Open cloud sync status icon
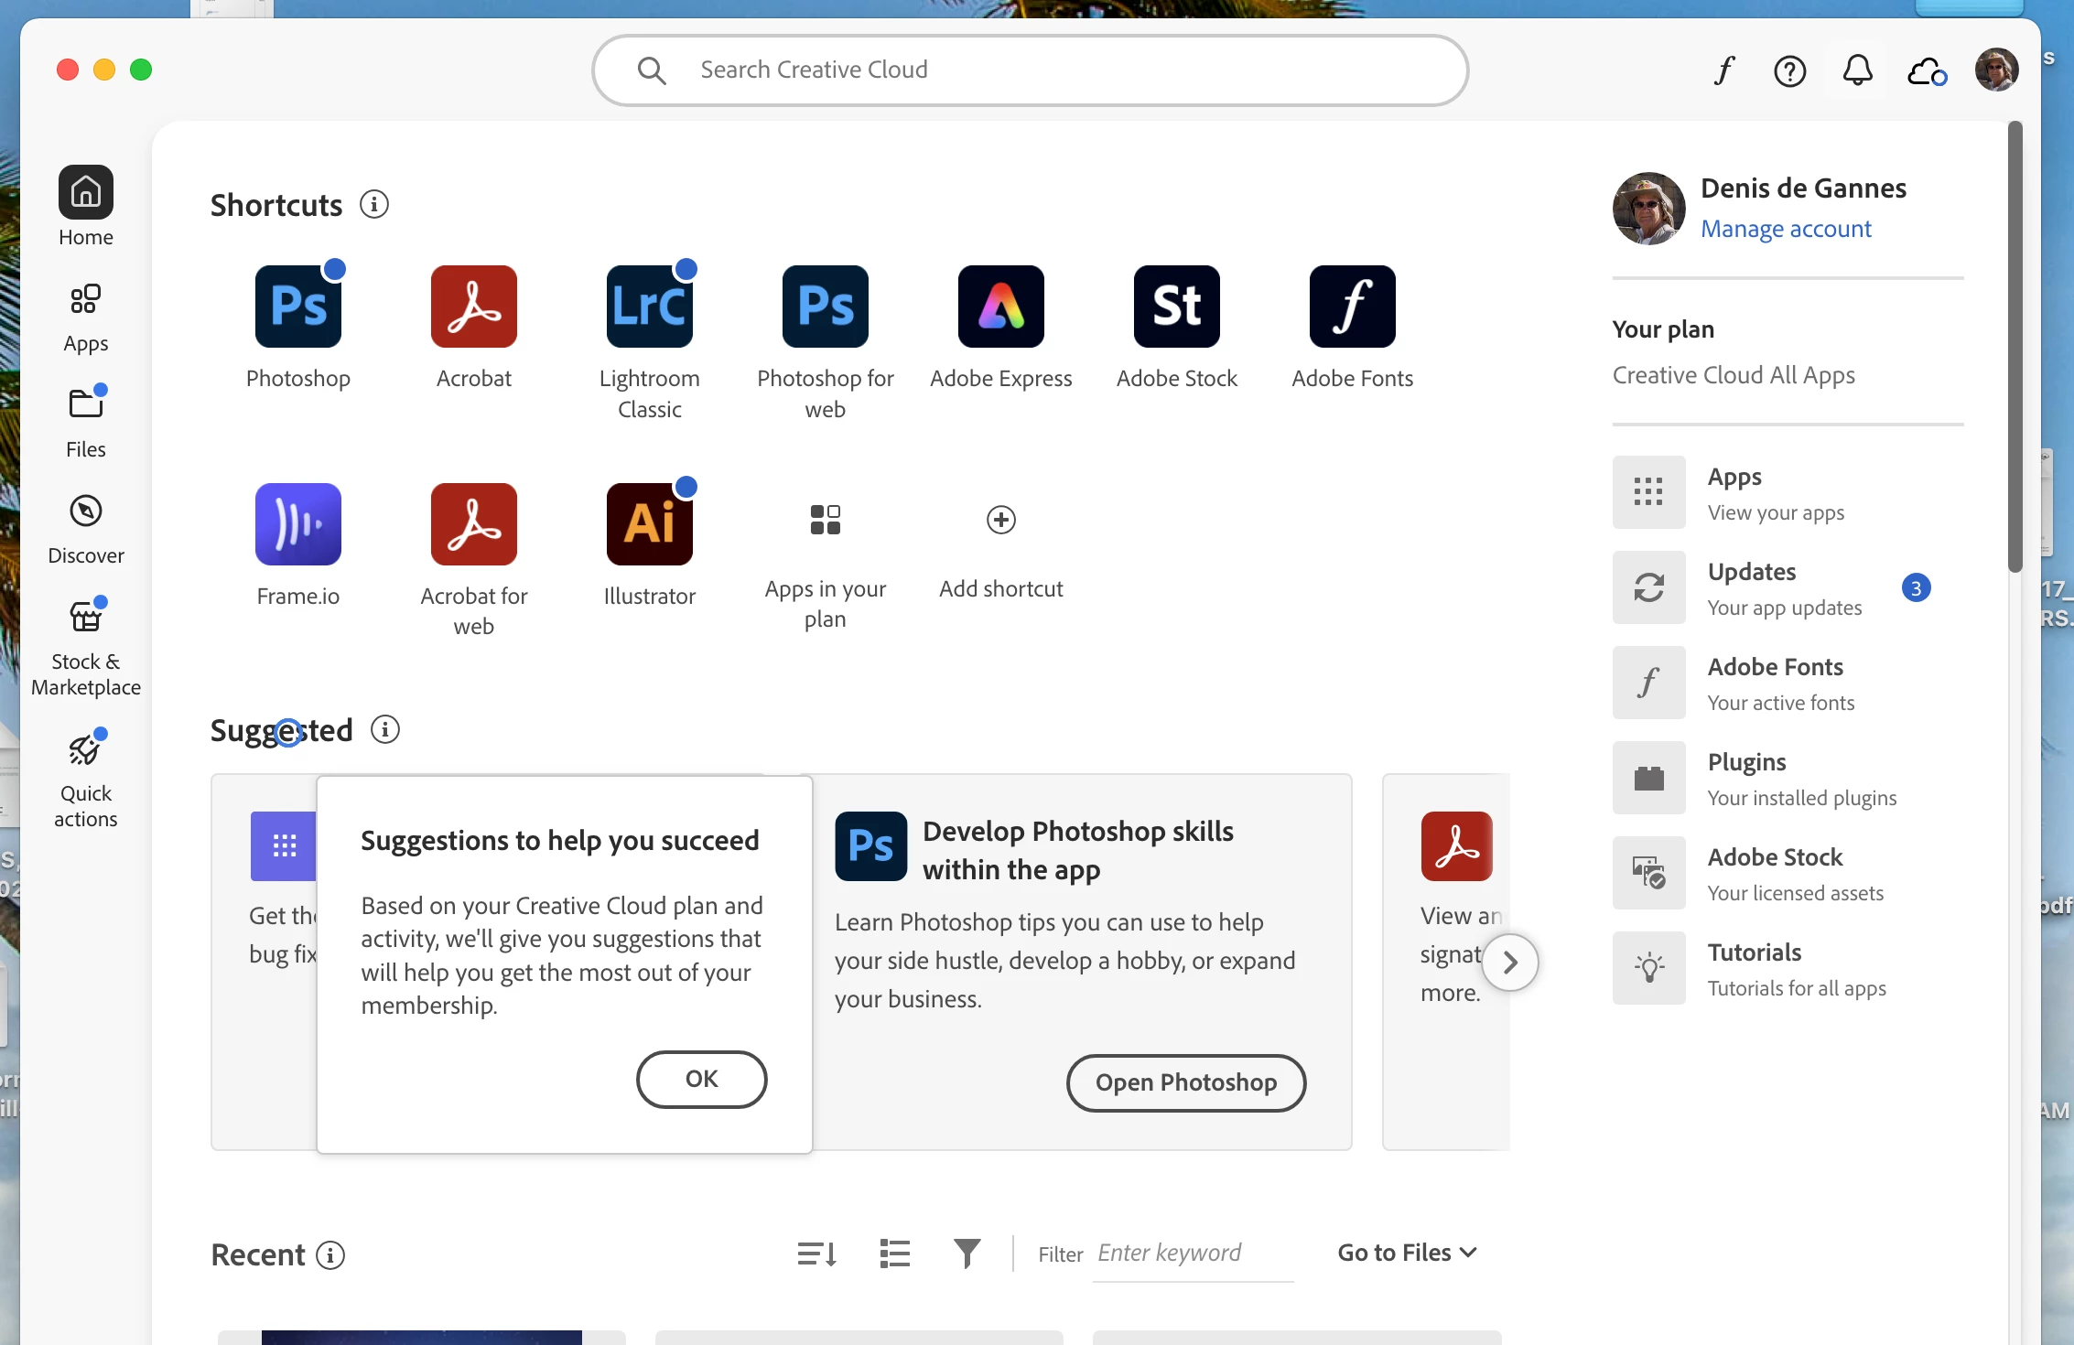 pos(1926,70)
